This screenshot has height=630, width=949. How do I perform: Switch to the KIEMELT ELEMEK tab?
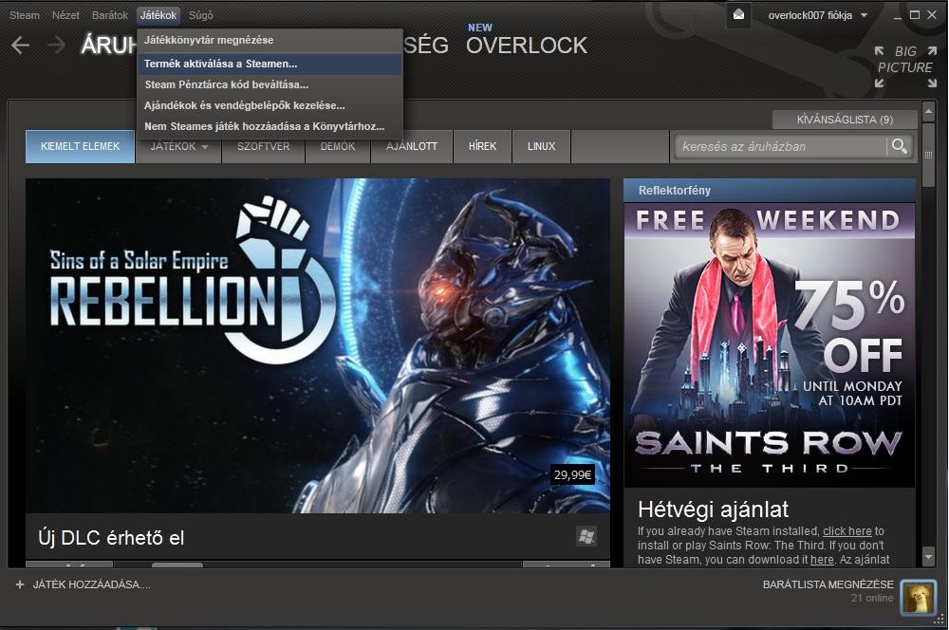coord(80,146)
